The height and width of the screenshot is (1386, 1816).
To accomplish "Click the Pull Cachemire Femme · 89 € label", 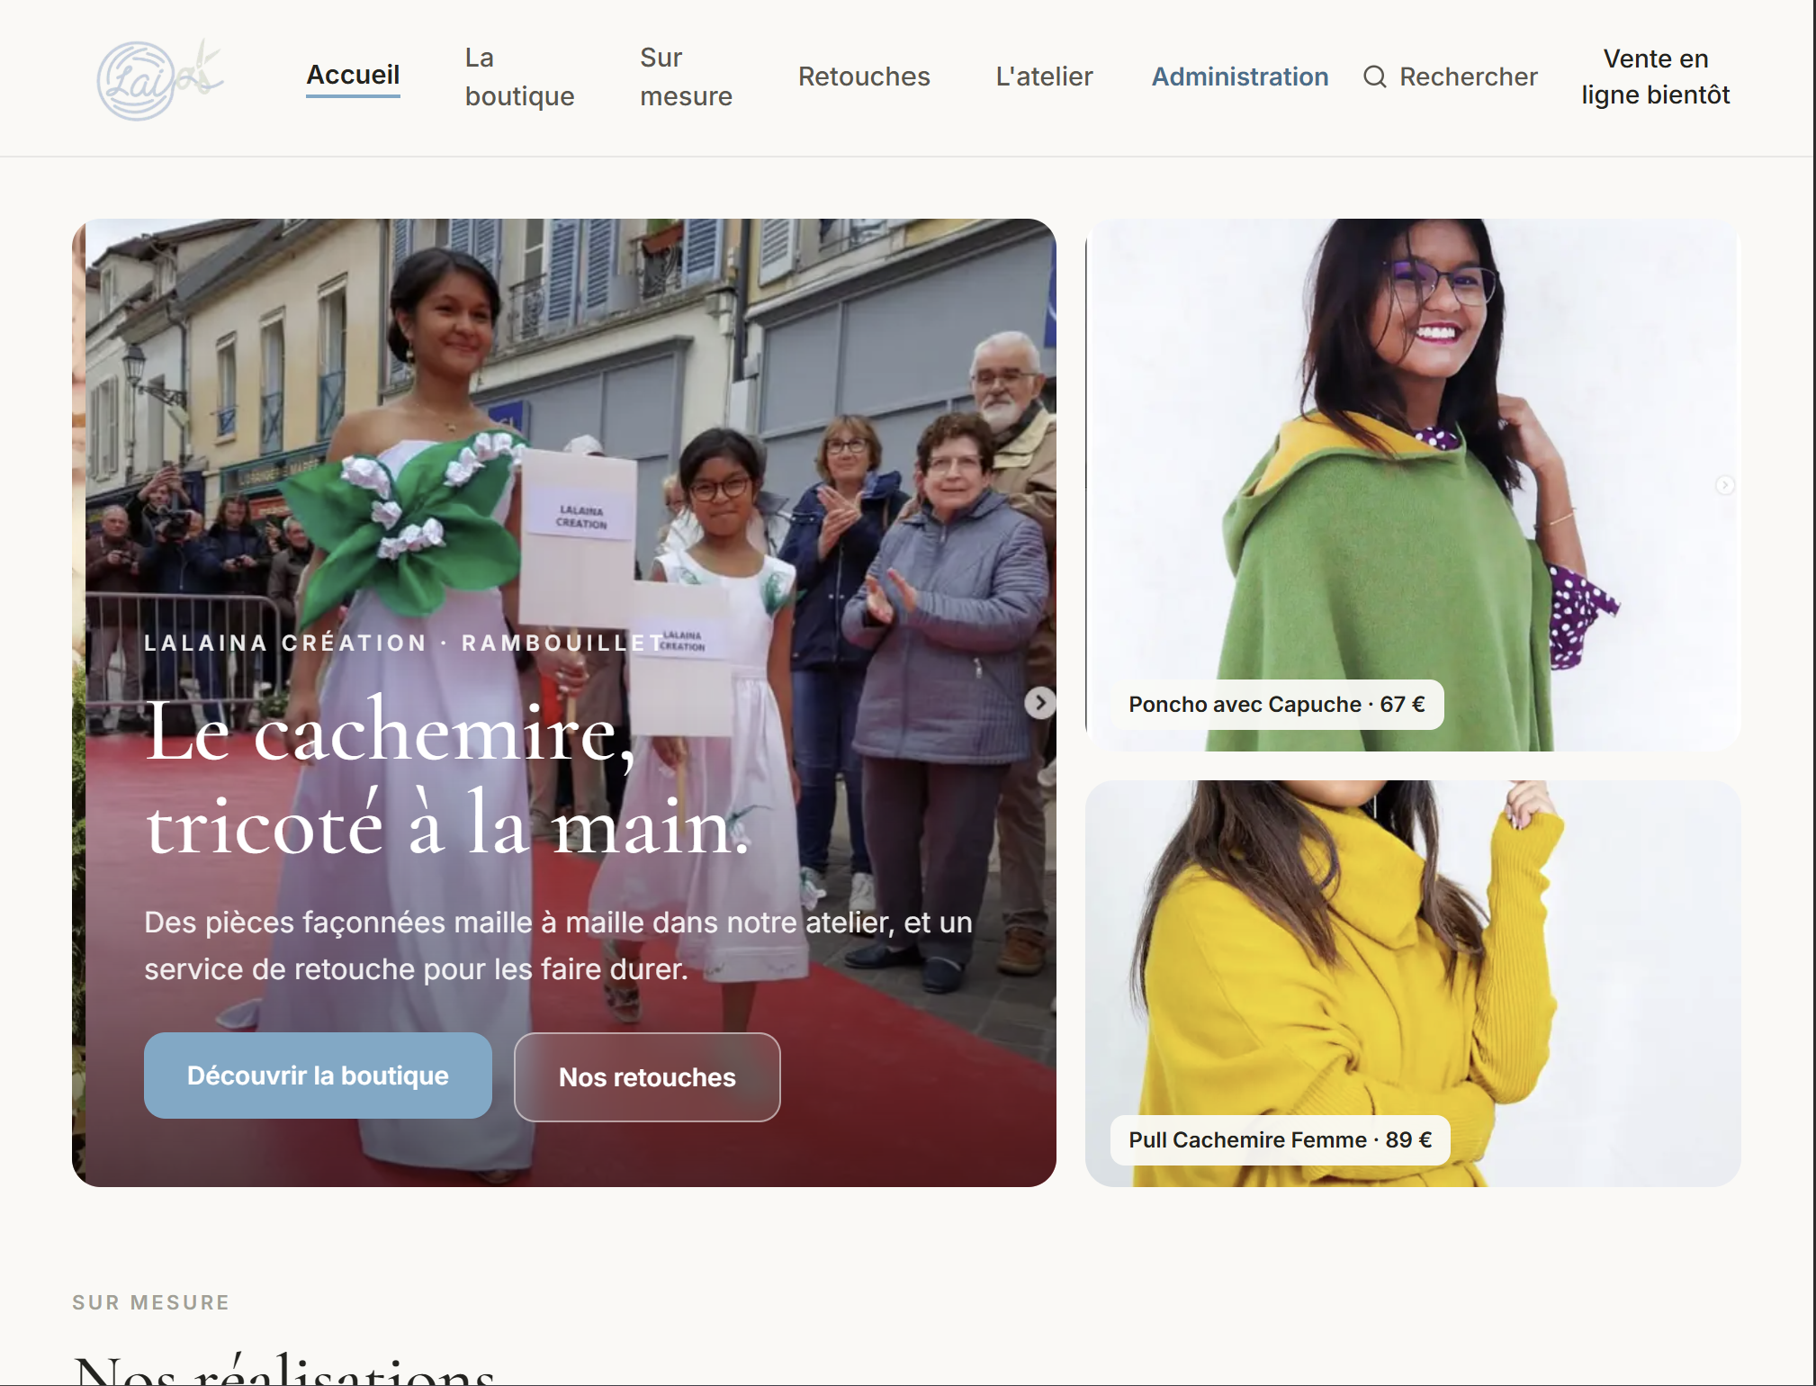I will tap(1280, 1140).
